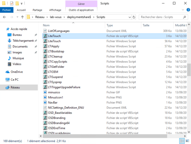The width and height of the screenshot is (191, 144).
Task: Open the recent locations dropdown
Action: pos(17,17)
